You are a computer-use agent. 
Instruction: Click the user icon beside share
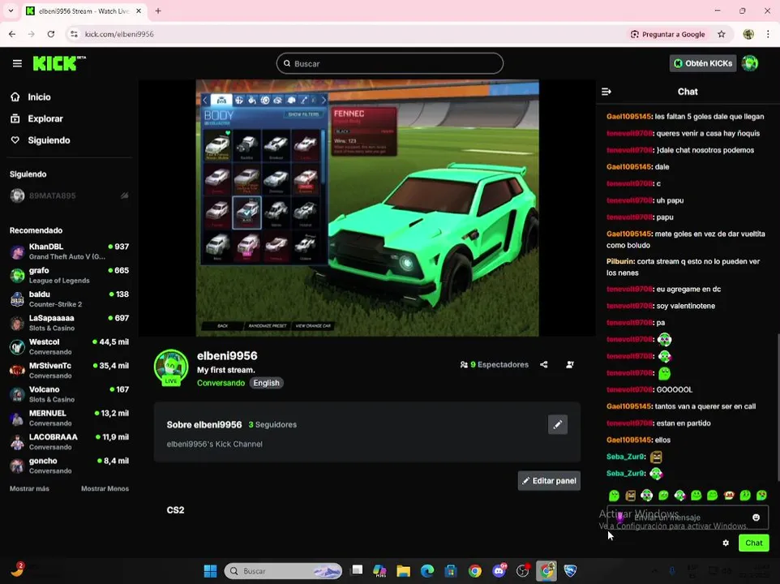[x=570, y=365]
